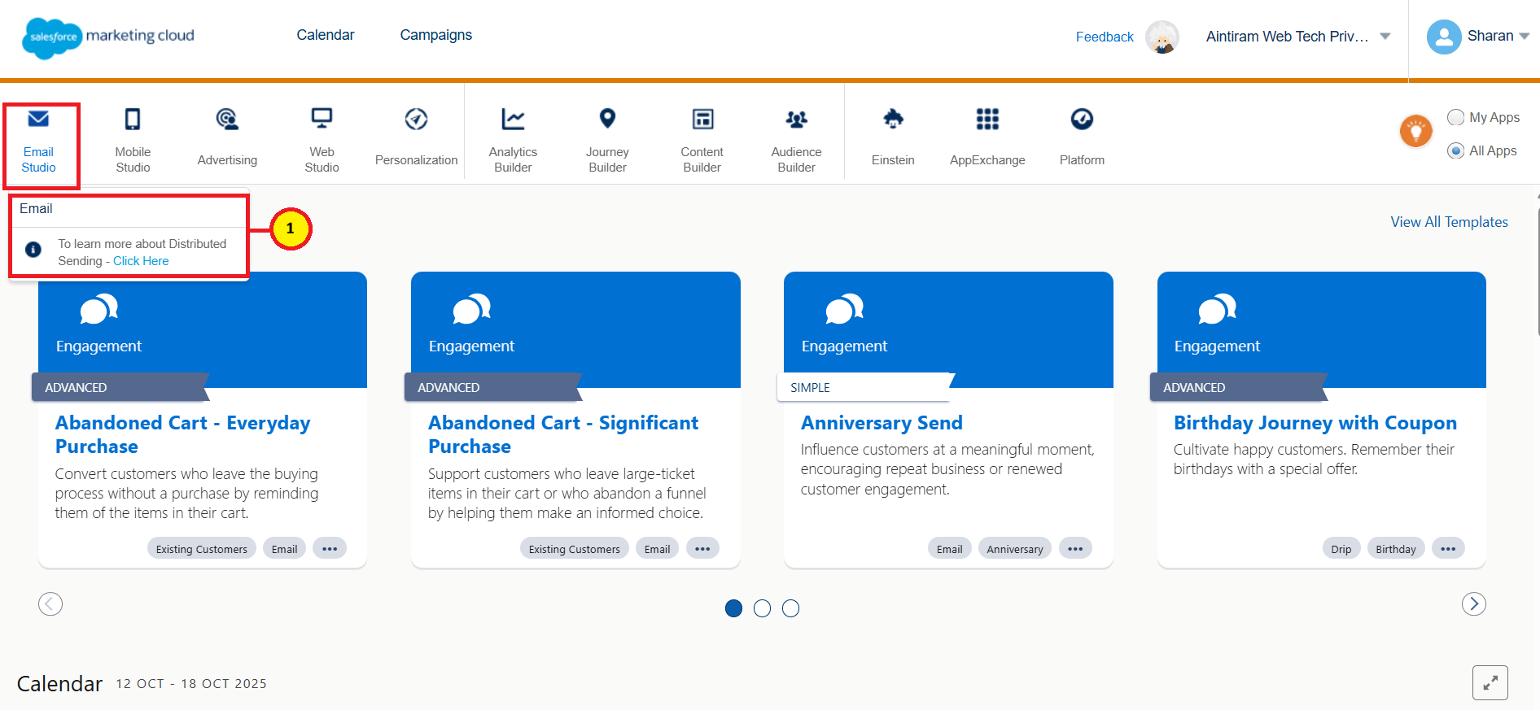The image size is (1540, 710).
Task: Go to second carousel page dot
Action: (762, 608)
